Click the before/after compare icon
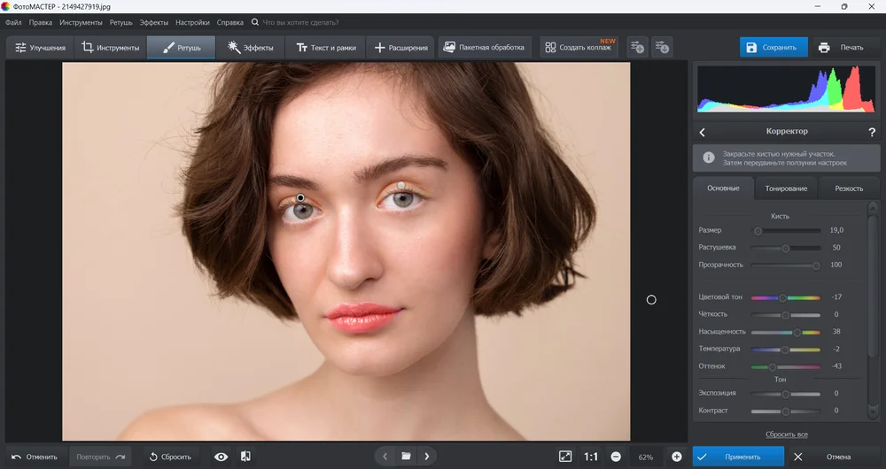Screen dimensions: 886x469 click(x=245, y=457)
